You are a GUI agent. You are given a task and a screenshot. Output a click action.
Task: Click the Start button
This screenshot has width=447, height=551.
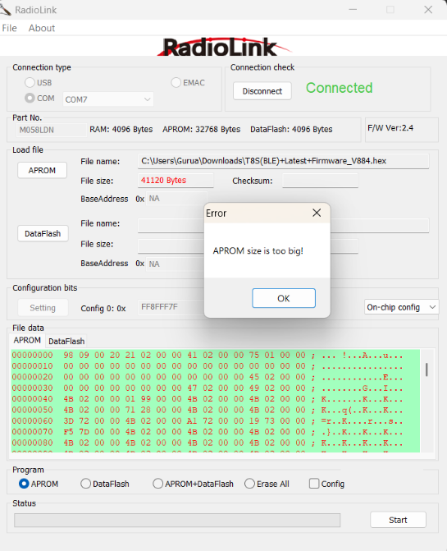pyautogui.click(x=398, y=520)
